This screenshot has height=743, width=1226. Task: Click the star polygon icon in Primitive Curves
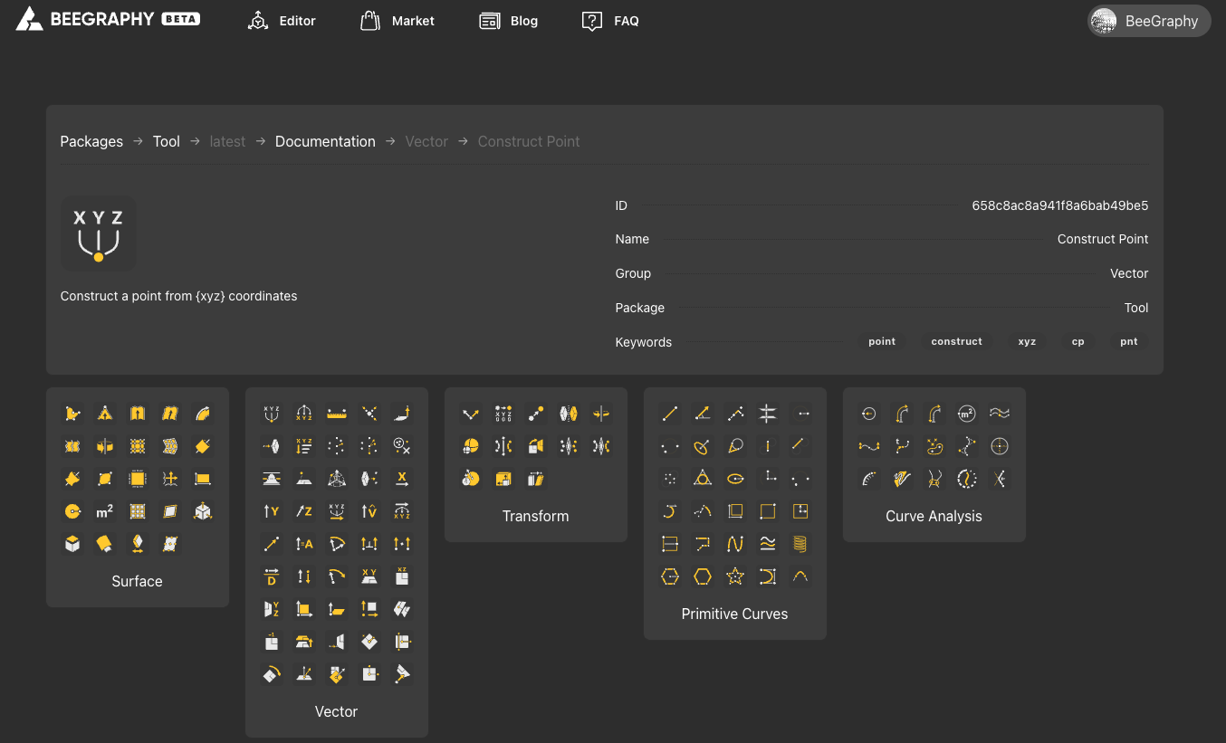pos(735,576)
